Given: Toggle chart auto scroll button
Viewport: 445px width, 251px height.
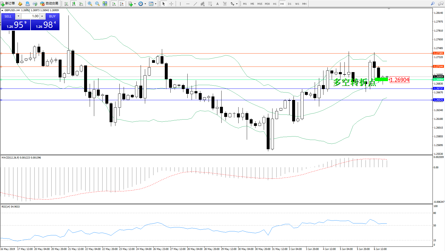Looking at the screenshot, I should (114, 4).
